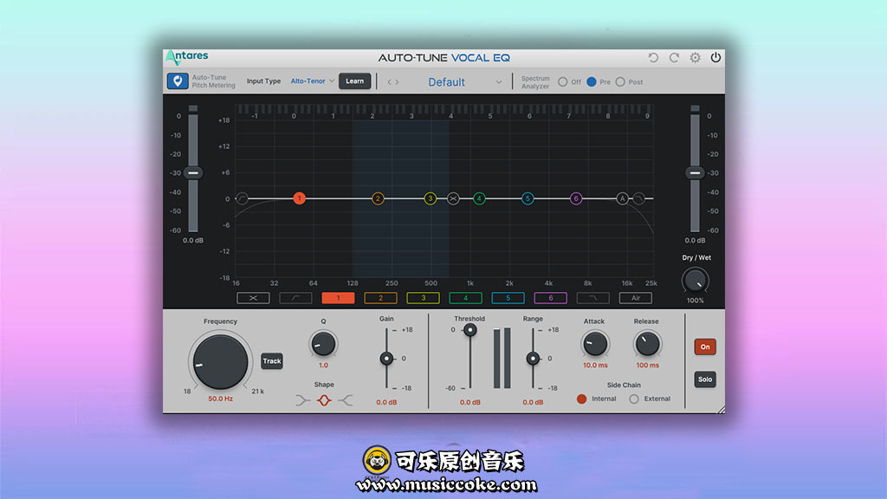The height and width of the screenshot is (499, 887).
Task: Select the high-pass filter band button
Action: (295, 298)
